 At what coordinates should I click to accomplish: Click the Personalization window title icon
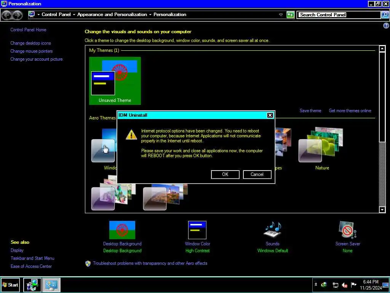[x=4, y=4]
